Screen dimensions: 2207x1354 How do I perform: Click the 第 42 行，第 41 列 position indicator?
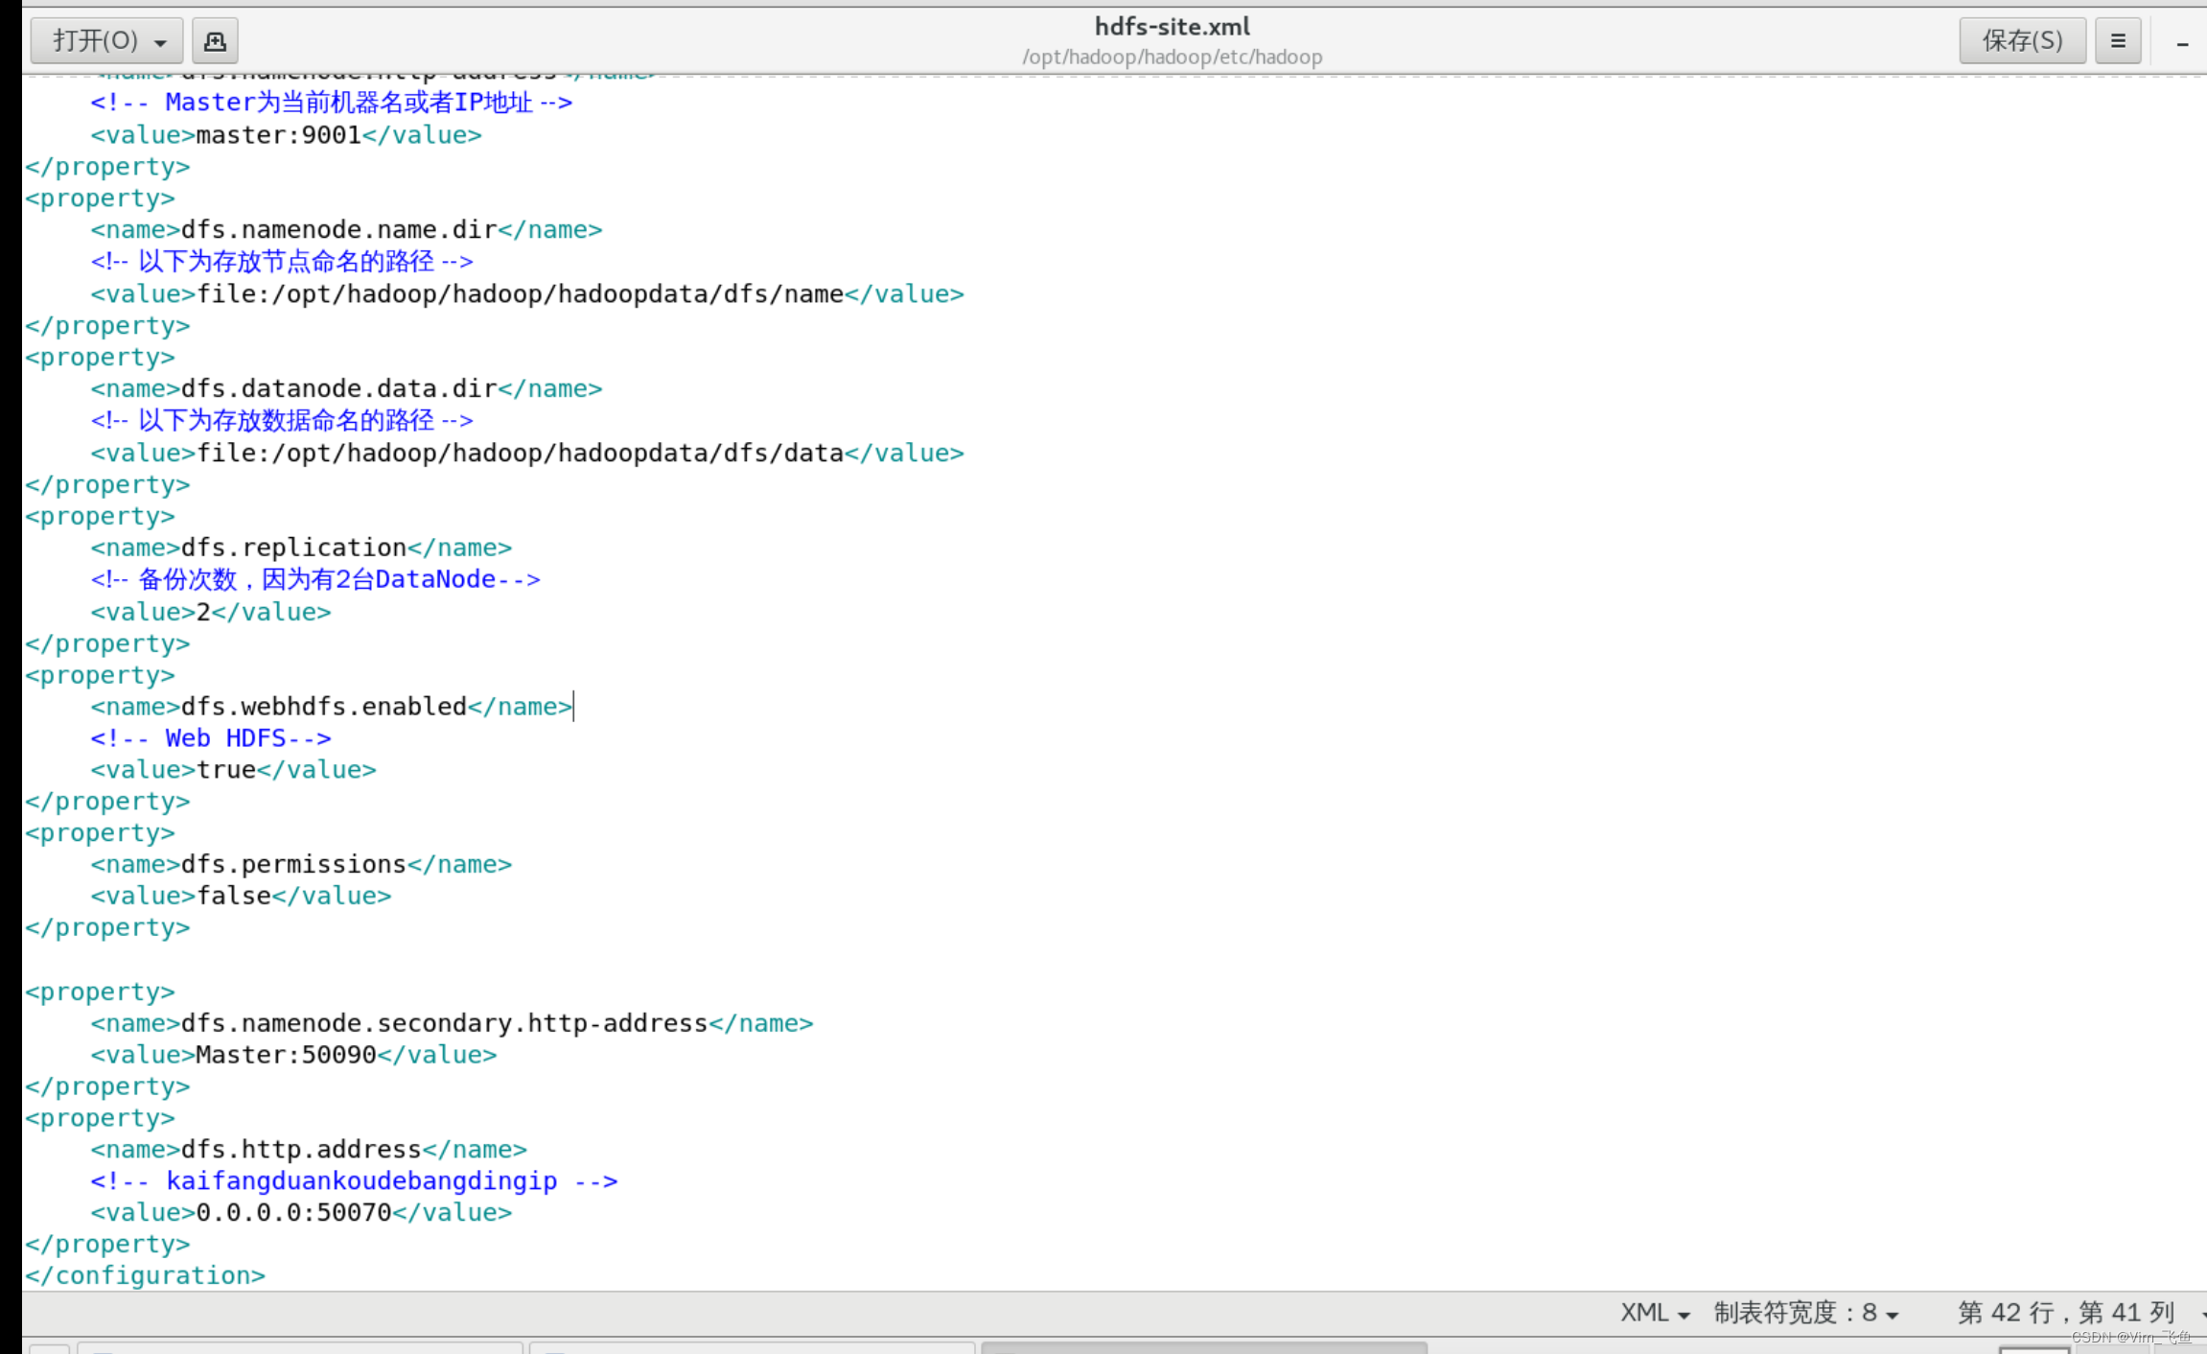2066,1313
